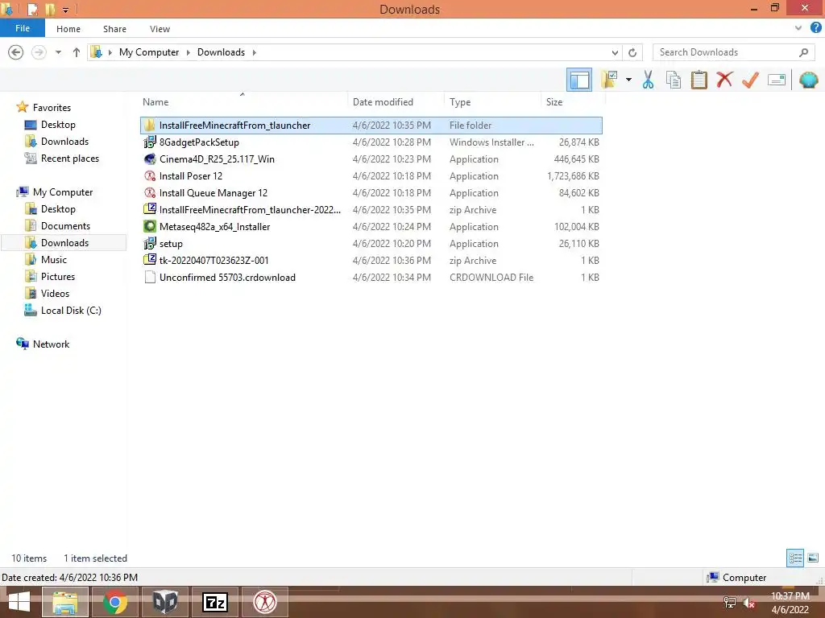
Task: Select the Cinema4D_R25_25.117_Win file
Action: 371,159
